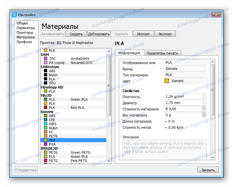The width and height of the screenshot is (233, 187).
Task: Click the info panel scroll-up arrow
Action: click(x=213, y=62)
